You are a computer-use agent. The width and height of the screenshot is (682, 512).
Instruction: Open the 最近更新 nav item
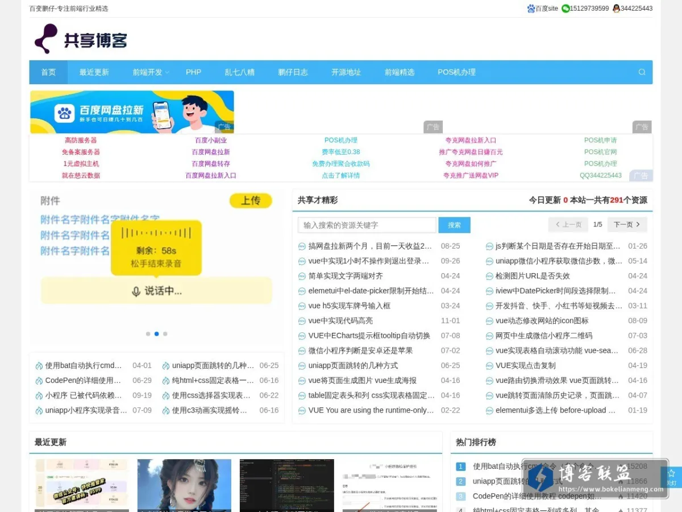(x=94, y=72)
